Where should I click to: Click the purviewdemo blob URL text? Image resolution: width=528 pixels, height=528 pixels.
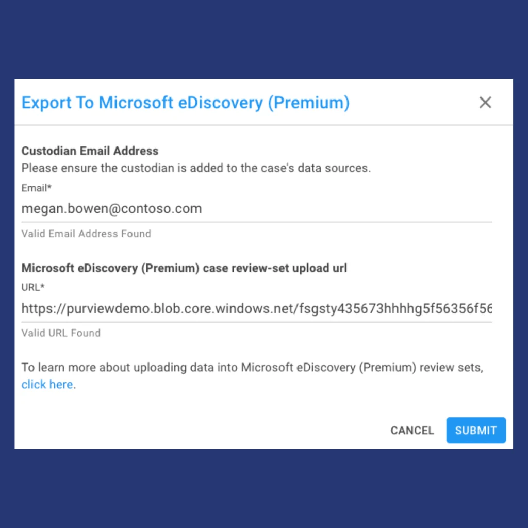[257, 308]
